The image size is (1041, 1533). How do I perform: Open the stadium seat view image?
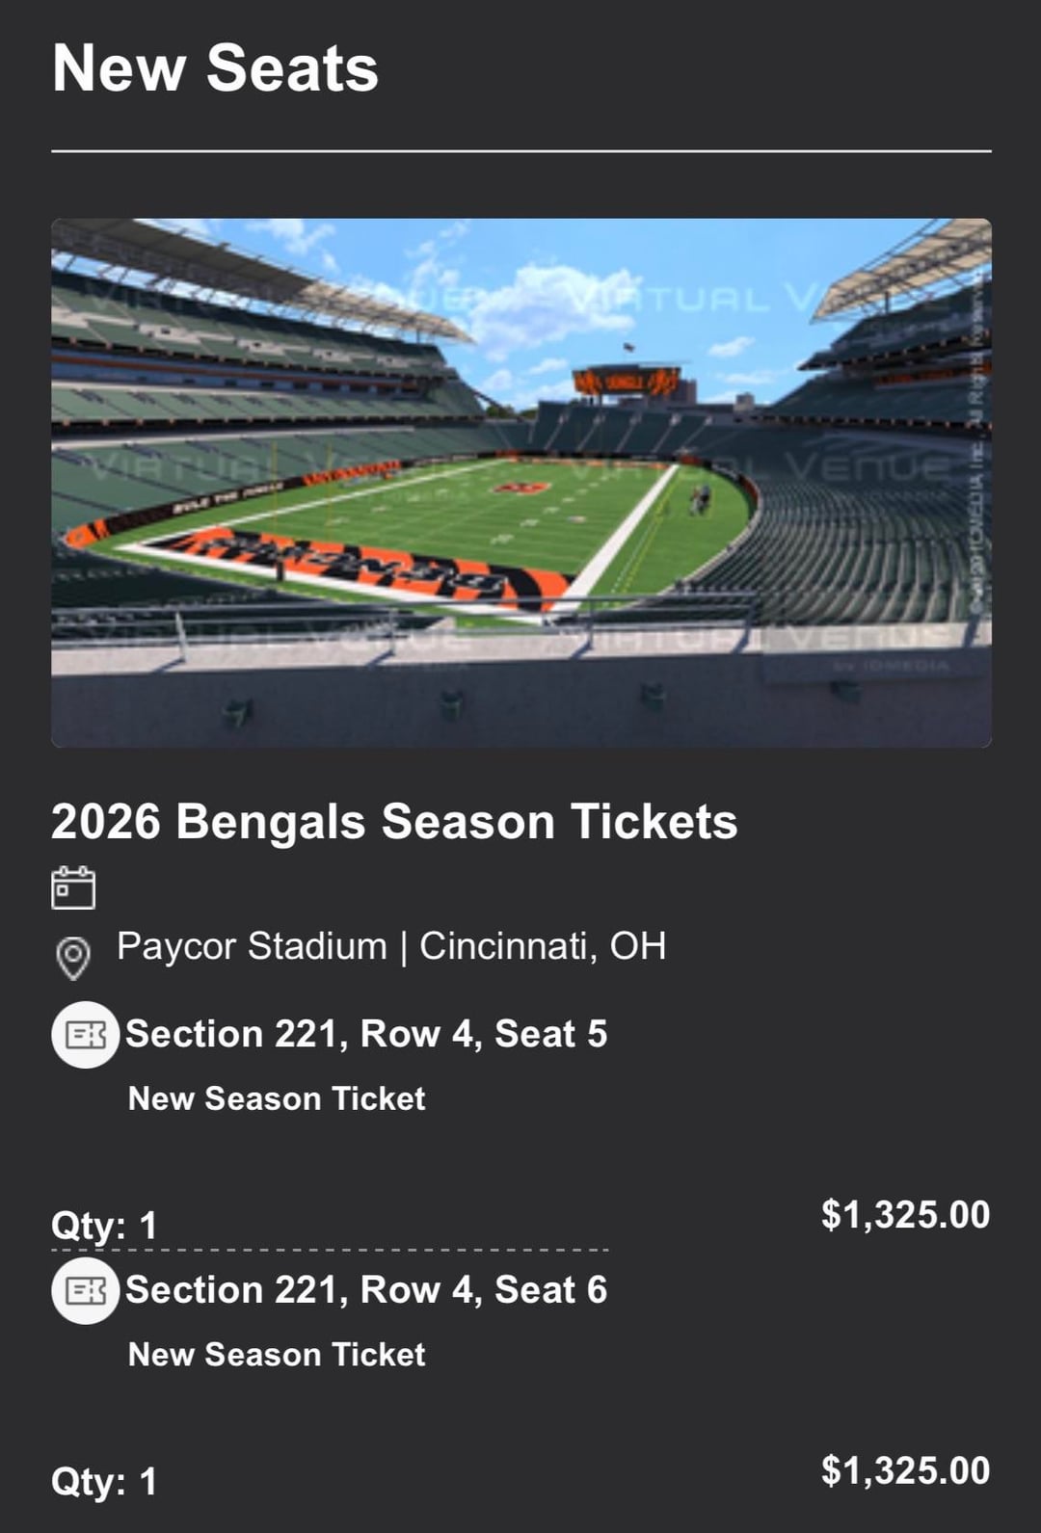tap(520, 482)
